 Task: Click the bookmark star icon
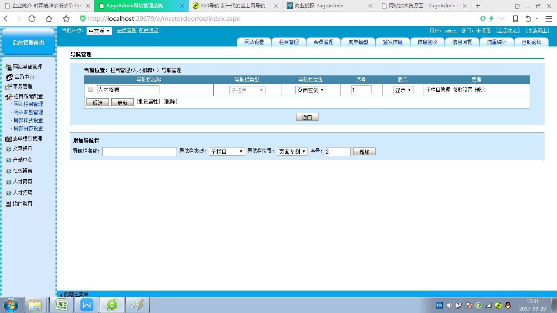coord(66,19)
